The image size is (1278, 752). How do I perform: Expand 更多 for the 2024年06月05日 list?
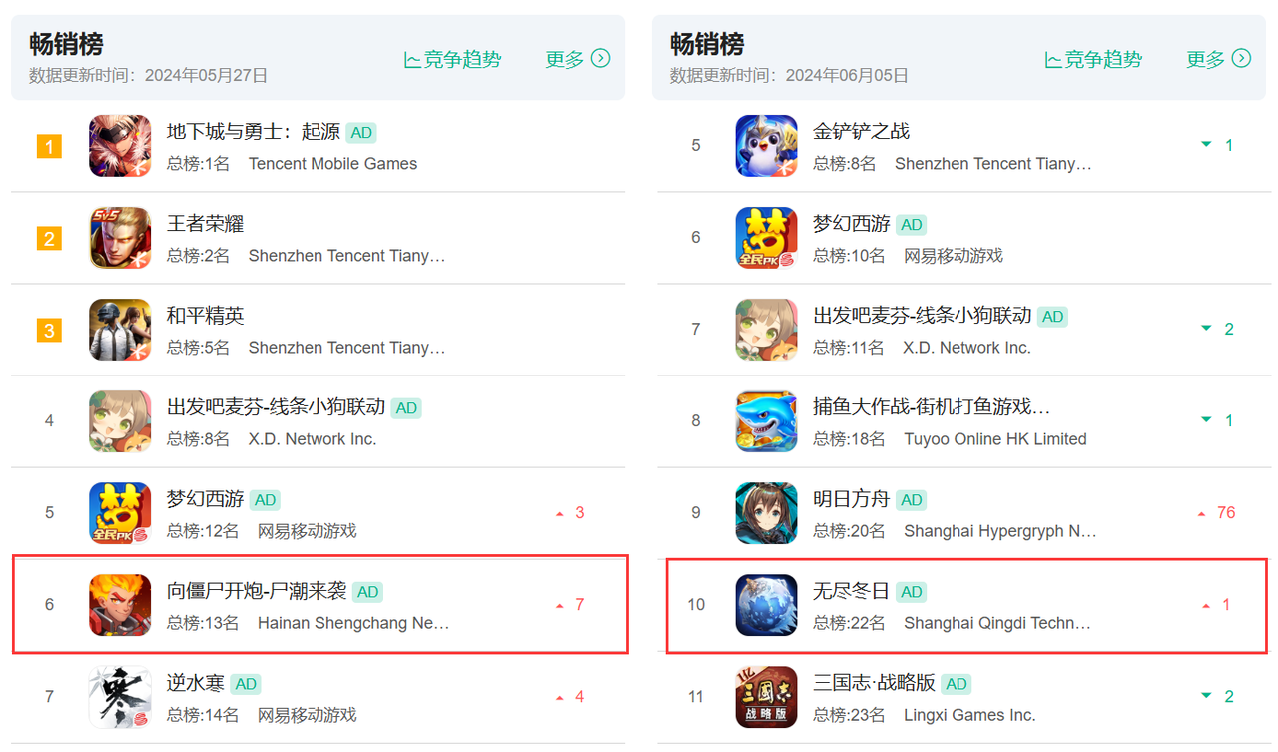[x=1219, y=59]
